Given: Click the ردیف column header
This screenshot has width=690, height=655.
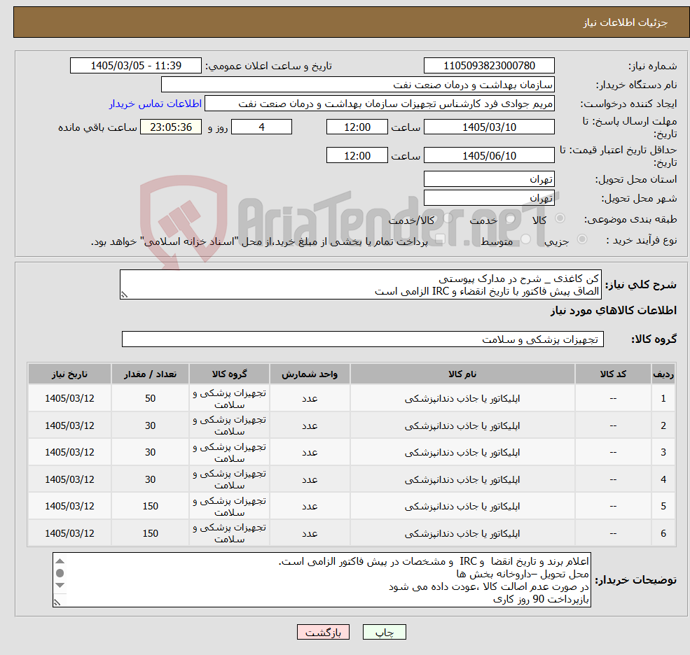Looking at the screenshot, I should coord(663,374).
